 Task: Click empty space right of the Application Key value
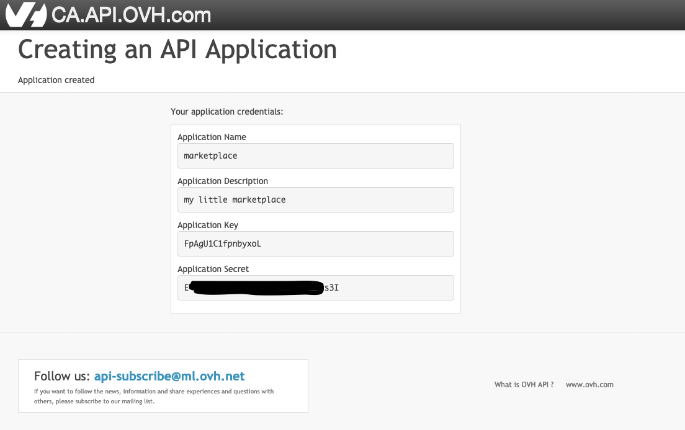[x=372, y=244]
